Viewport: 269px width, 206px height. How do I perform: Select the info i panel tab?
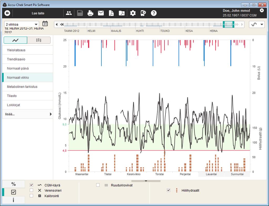coord(14,200)
